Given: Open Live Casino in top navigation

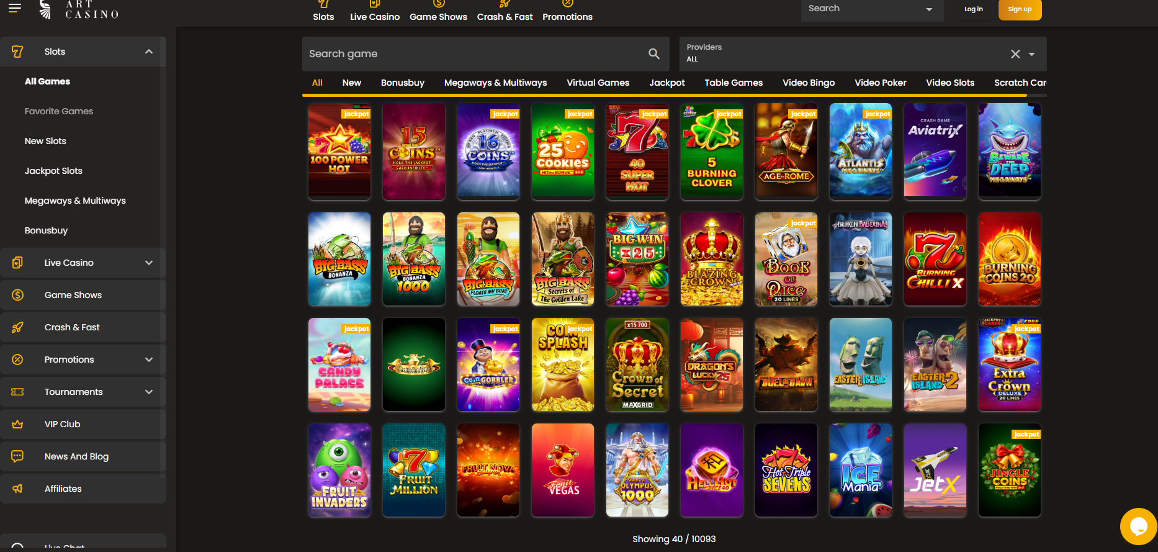Looking at the screenshot, I should tap(375, 11).
